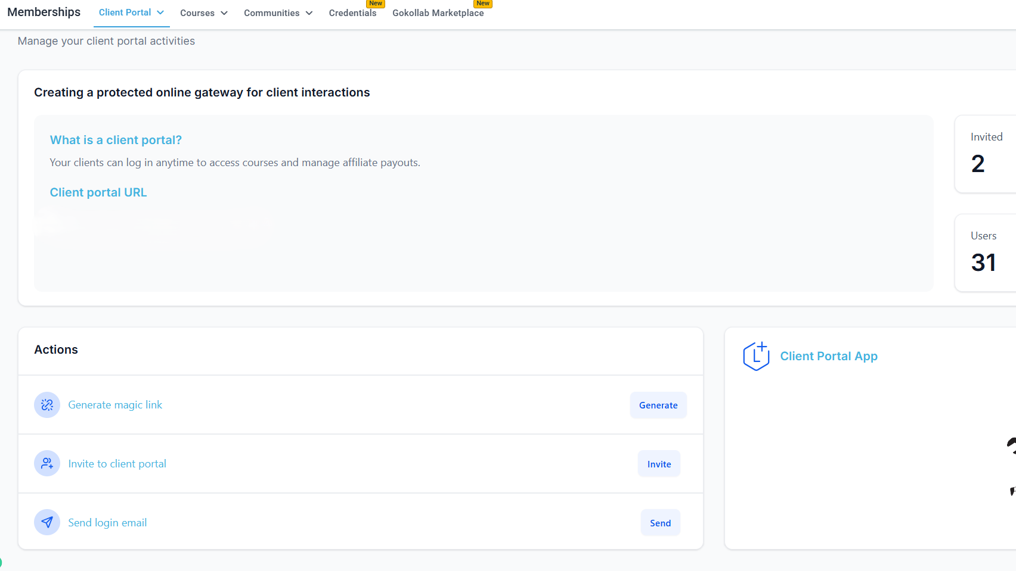
Task: Click Manage your client portal activities text
Action: coord(106,41)
